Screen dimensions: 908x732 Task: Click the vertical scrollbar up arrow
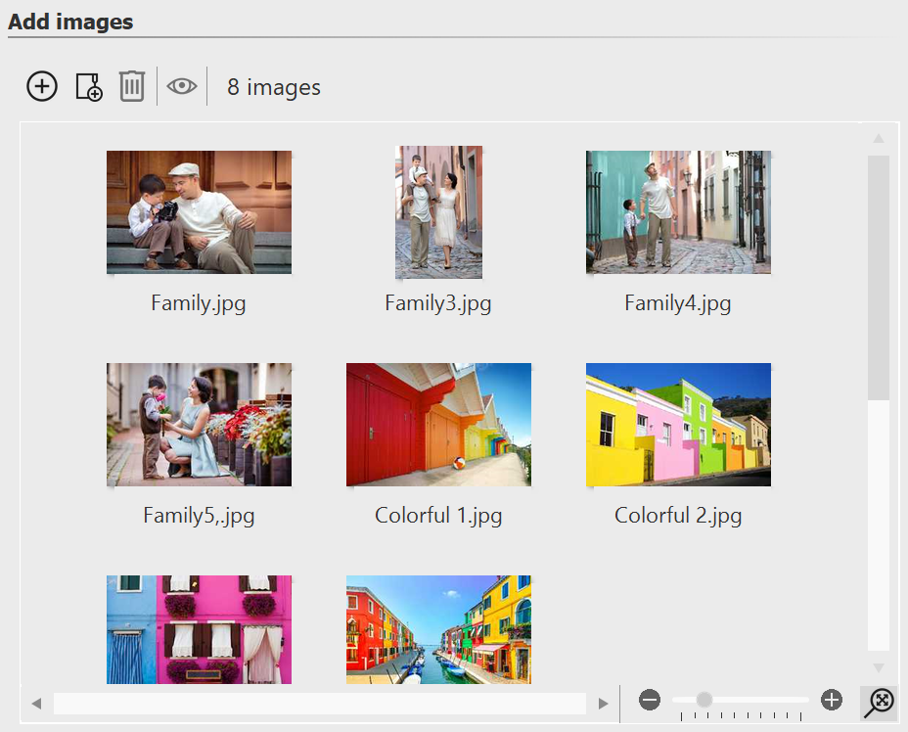click(x=879, y=138)
